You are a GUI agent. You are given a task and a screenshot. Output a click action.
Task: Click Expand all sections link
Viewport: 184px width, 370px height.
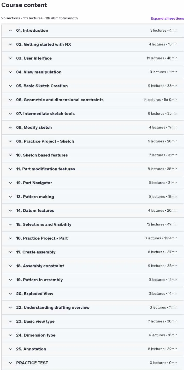pyautogui.click(x=167, y=18)
